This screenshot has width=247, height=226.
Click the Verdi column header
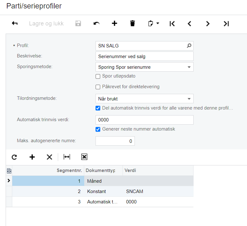point(158,171)
